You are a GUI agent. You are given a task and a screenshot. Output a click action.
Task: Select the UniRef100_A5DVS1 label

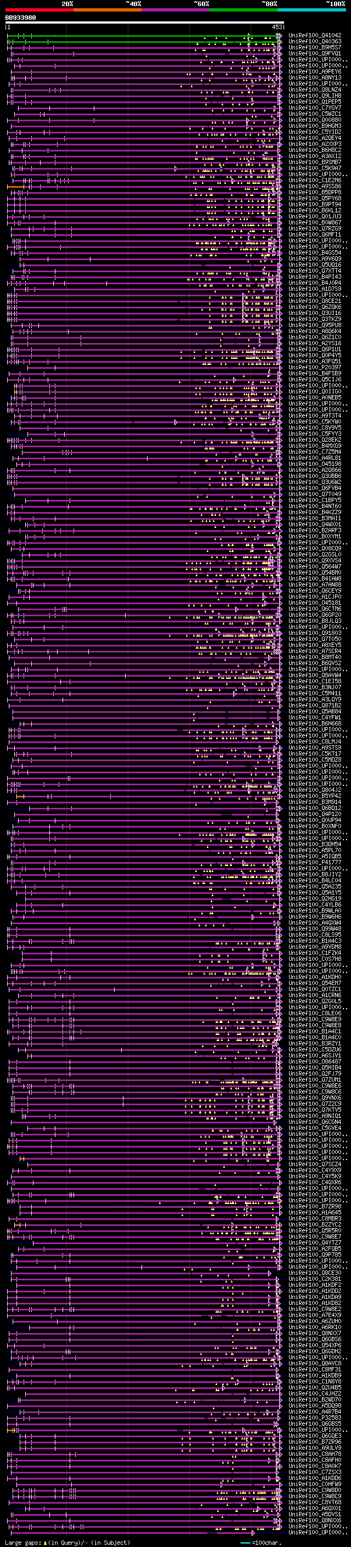click(x=315, y=1514)
